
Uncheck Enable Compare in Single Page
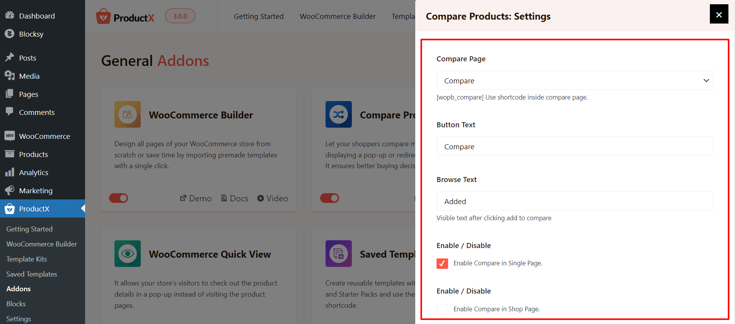(x=442, y=263)
